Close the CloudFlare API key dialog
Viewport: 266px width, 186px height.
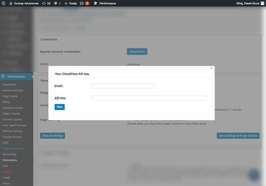tap(211, 68)
